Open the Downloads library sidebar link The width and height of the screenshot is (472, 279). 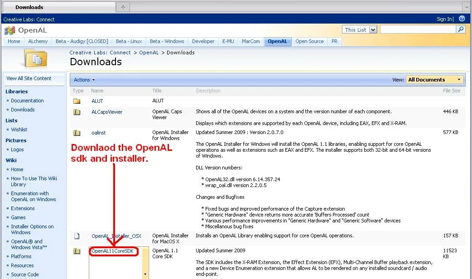point(23,110)
